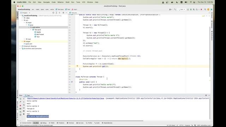Click the Rerun icon in the Run panel
This screenshot has width=226, height=127.
tap(20, 99)
